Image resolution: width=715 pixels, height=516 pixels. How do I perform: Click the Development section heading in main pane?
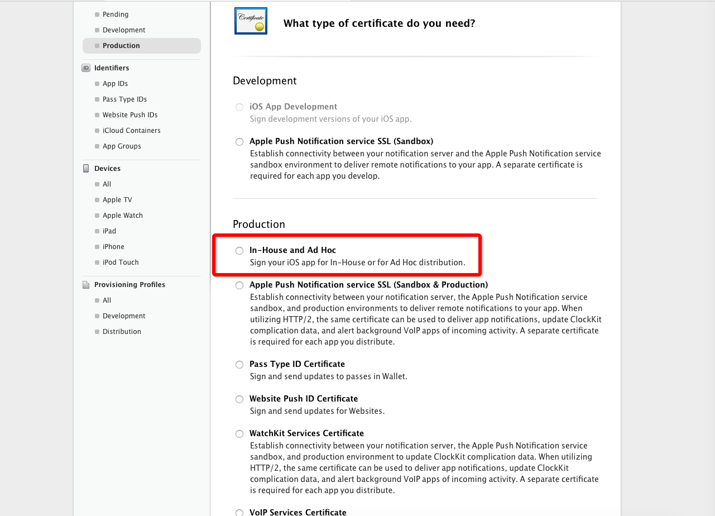tap(265, 81)
